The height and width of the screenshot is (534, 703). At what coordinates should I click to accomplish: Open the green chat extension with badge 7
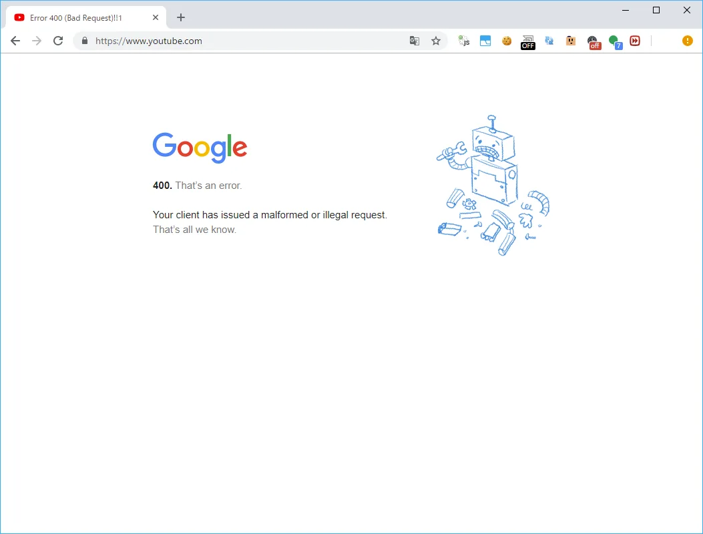[614, 41]
